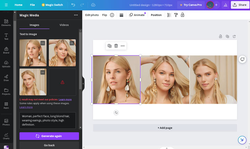Screen dimensions: 250x149
Task: Open Projects in the sidebar
Action: point(6,92)
